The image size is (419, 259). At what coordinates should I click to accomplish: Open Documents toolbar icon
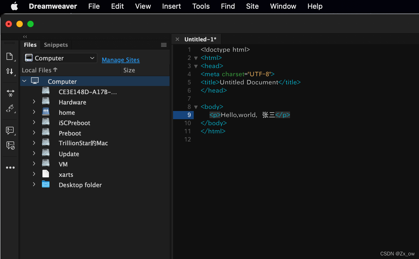[10, 57]
